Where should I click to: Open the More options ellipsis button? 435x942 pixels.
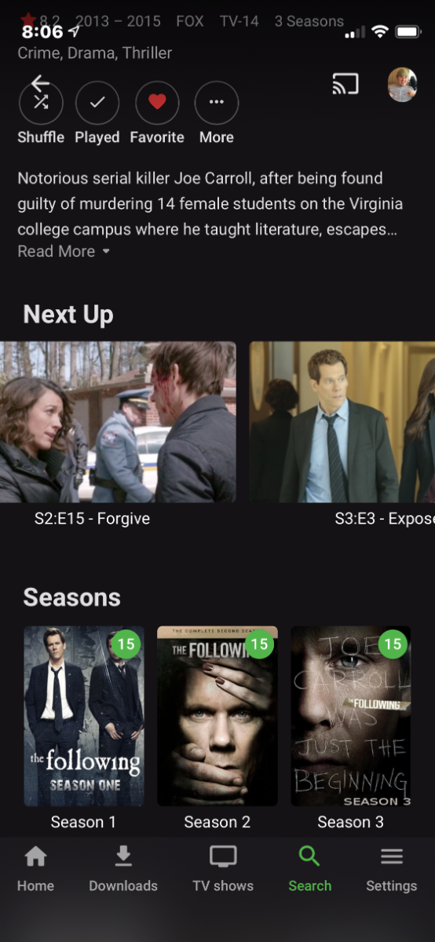pyautogui.click(x=217, y=103)
